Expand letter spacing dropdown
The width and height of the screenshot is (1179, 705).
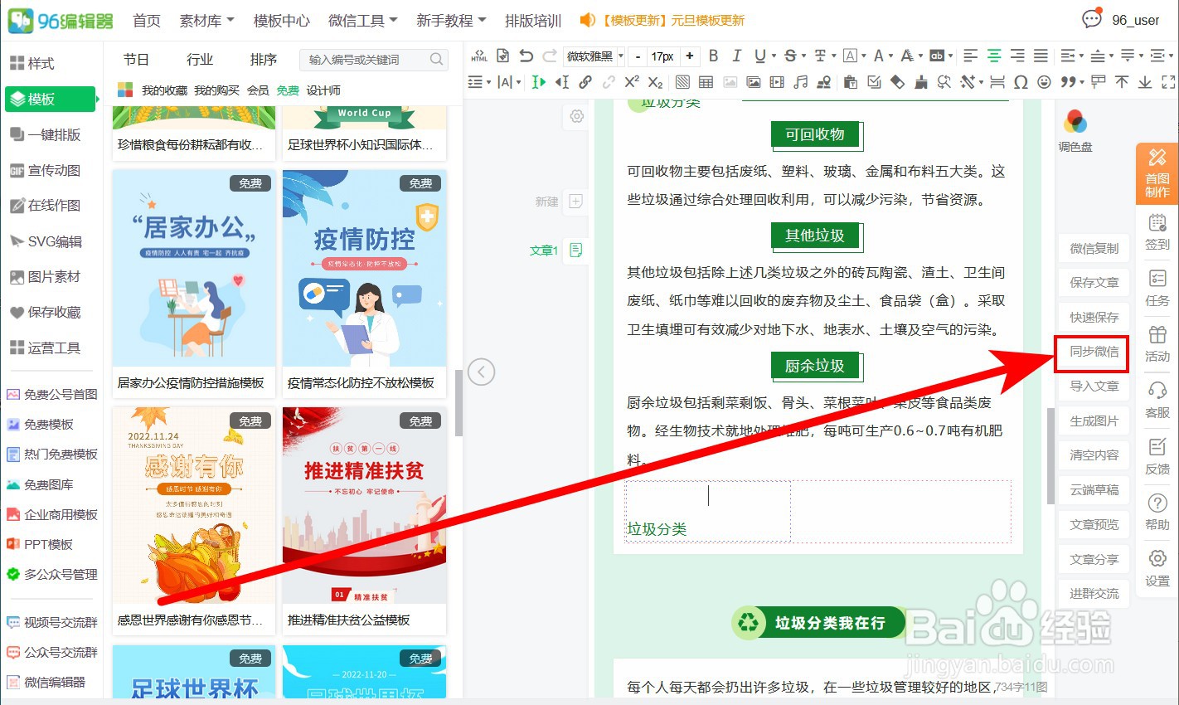click(519, 82)
